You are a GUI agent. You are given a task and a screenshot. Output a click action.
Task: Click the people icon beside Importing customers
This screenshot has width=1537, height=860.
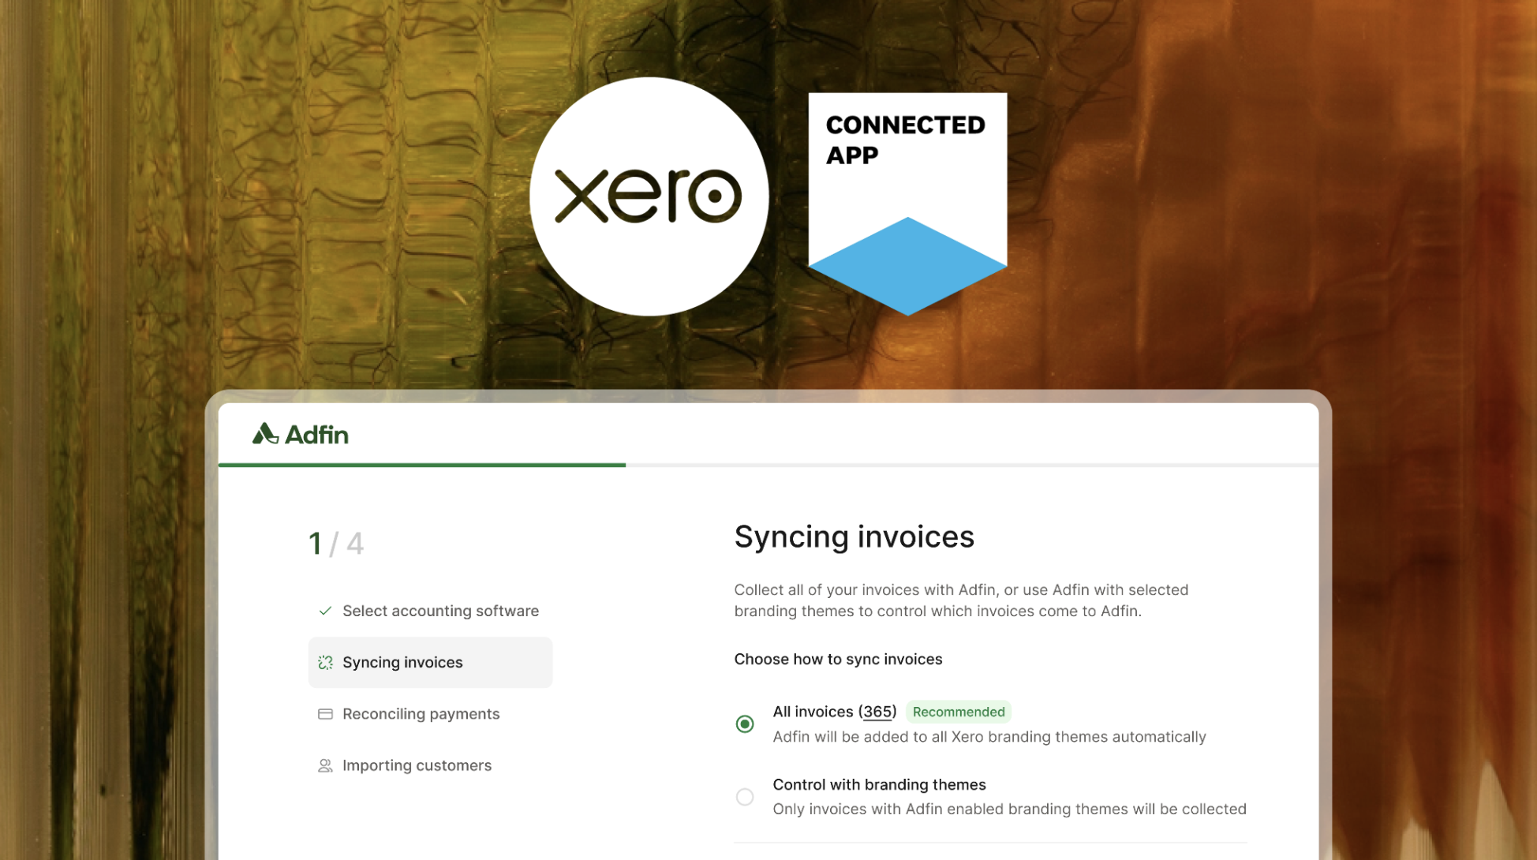325,766
